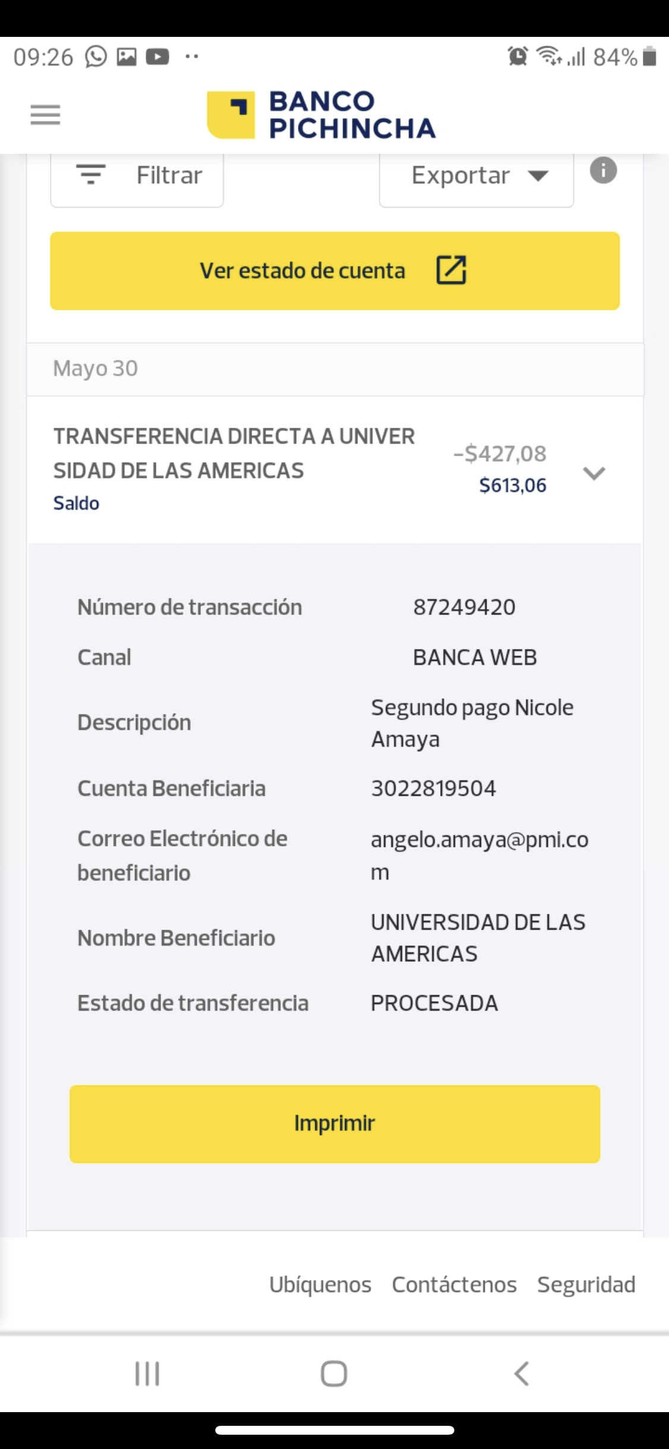Collapse the transaction details chevron
This screenshot has height=1449, width=669.
pyautogui.click(x=593, y=473)
